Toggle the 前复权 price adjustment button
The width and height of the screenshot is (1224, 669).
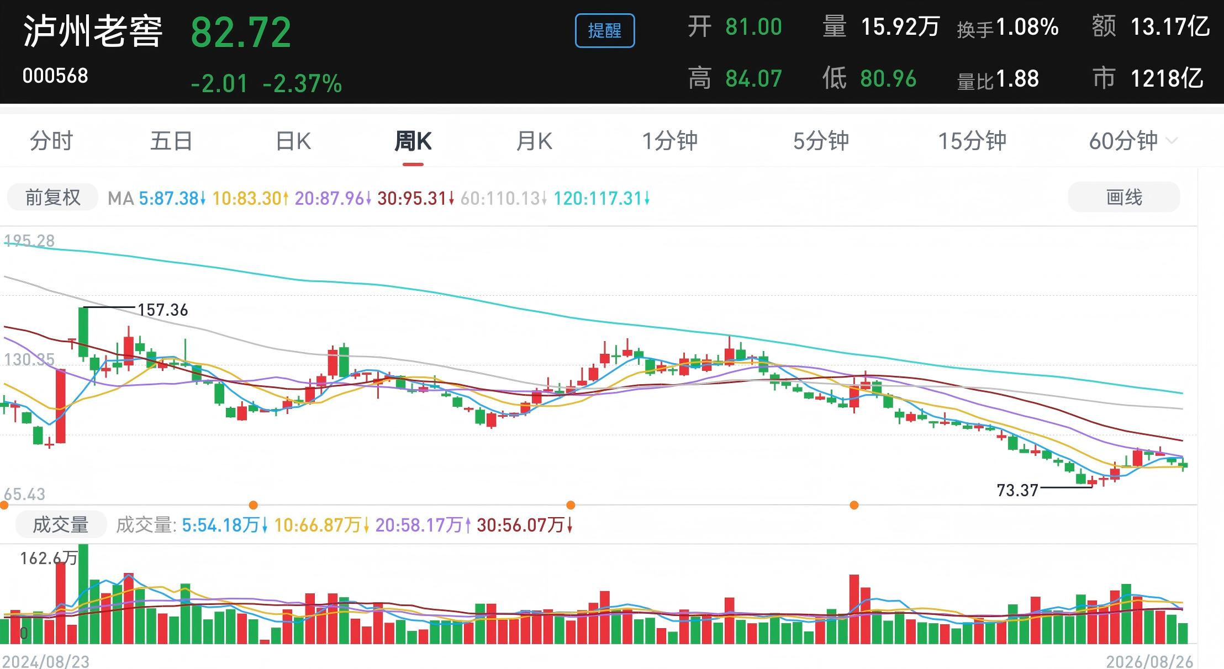pyautogui.click(x=52, y=198)
